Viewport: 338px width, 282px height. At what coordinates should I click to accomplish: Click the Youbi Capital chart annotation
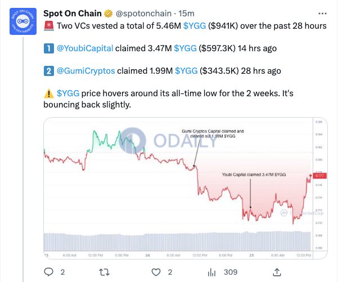pyautogui.click(x=254, y=174)
